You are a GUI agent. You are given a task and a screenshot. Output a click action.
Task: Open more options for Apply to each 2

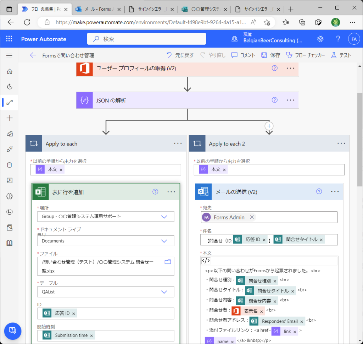pyautogui.click(x=341, y=143)
